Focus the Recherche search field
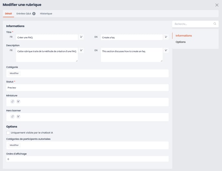This screenshot has height=171, width=222. [x=193, y=24]
